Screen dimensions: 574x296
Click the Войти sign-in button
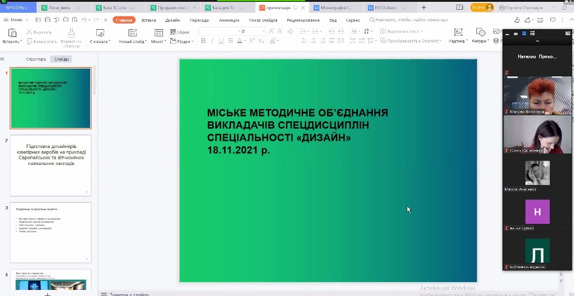478,7
